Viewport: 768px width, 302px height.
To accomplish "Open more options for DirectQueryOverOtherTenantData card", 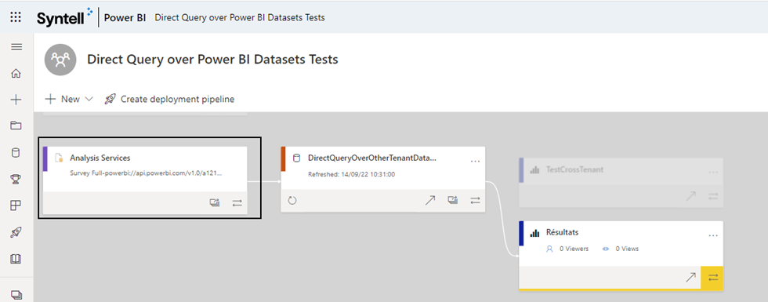I will pyautogui.click(x=475, y=161).
